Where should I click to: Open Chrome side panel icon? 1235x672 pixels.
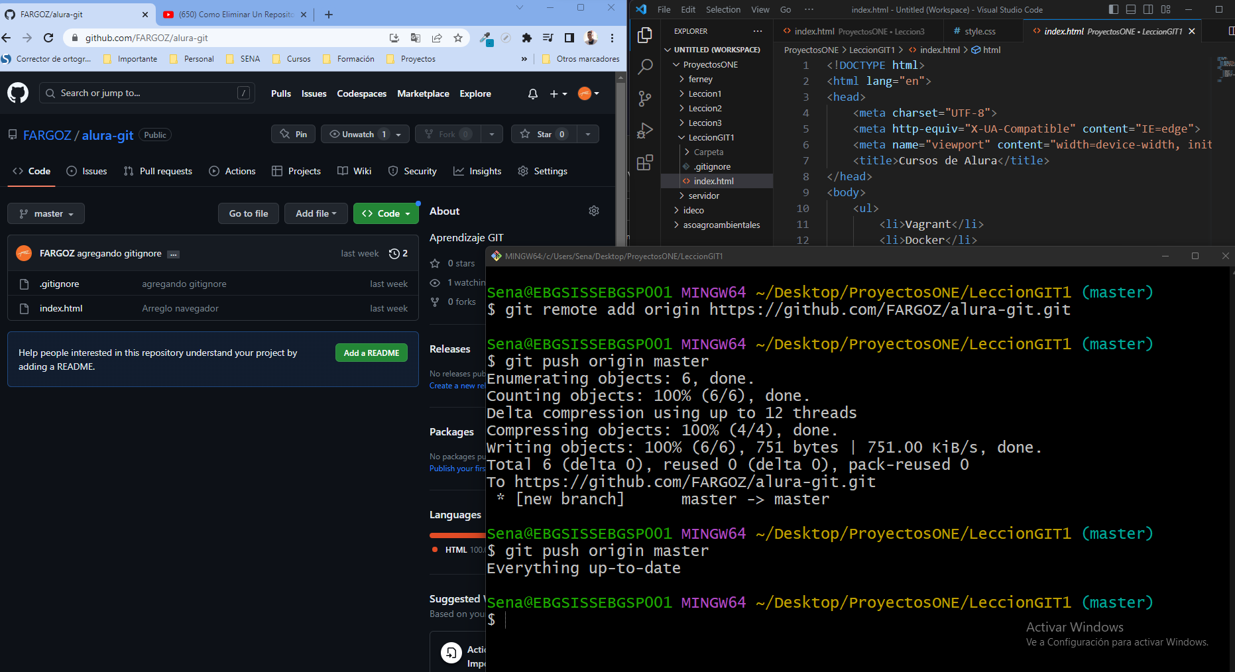(x=569, y=38)
